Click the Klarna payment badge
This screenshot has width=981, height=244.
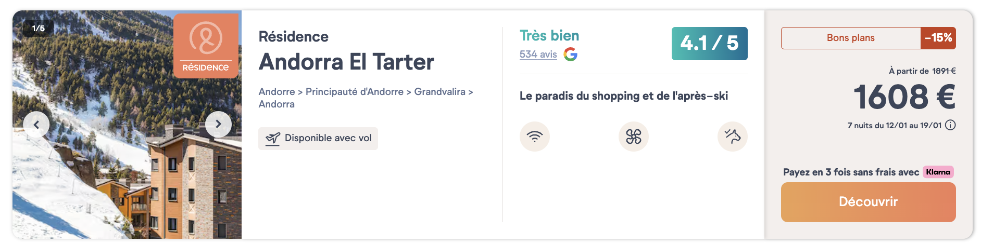(938, 172)
